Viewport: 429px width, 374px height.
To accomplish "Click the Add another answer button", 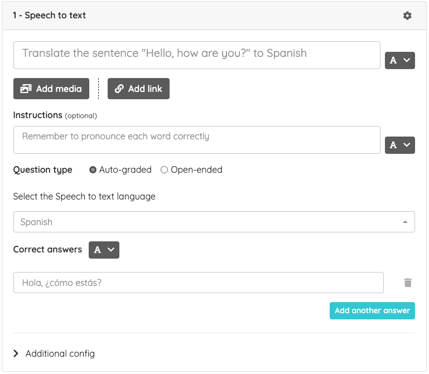I will pos(372,310).
